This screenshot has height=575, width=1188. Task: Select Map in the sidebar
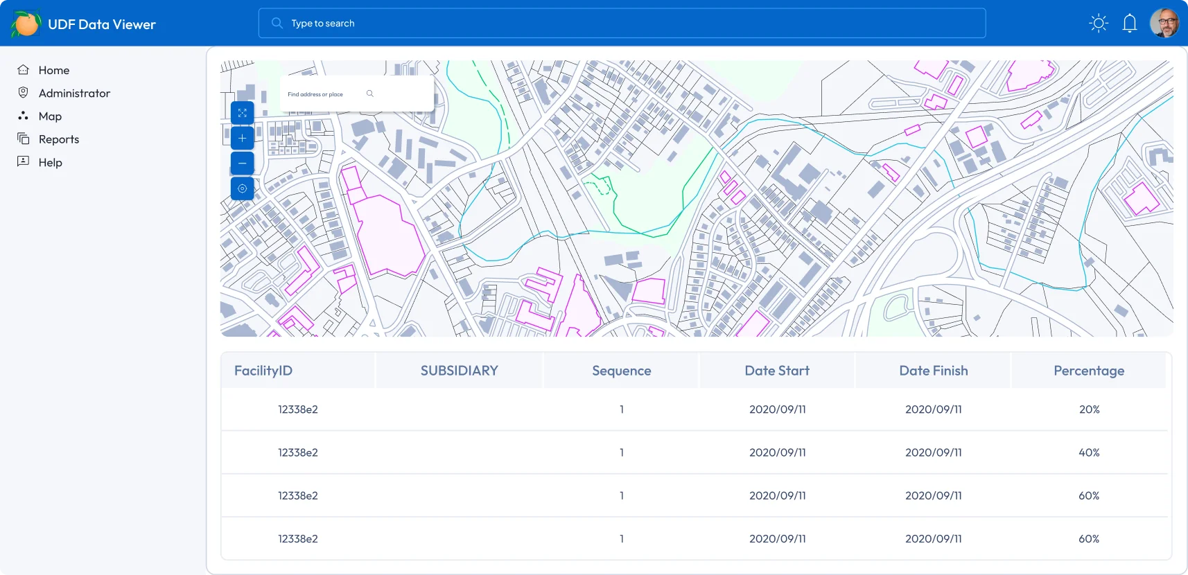50,116
